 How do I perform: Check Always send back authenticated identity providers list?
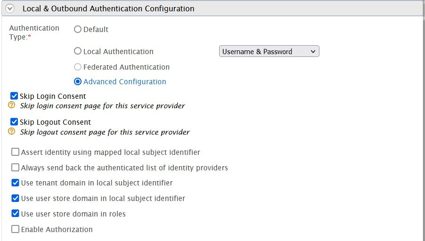click(16, 168)
